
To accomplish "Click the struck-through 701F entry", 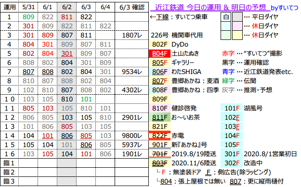I will 183,154.
